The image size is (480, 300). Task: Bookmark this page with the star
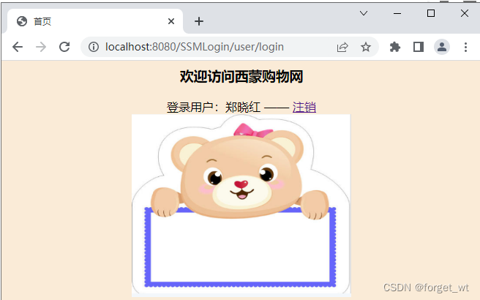coord(366,47)
